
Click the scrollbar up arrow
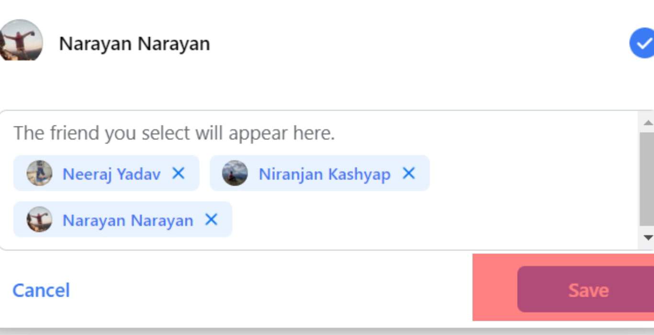pos(648,123)
